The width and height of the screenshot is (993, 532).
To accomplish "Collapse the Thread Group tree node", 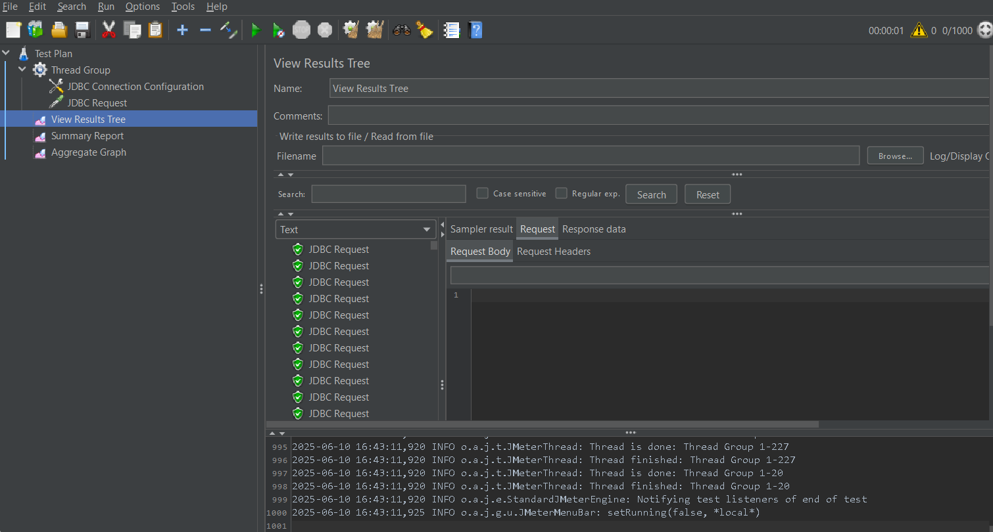I will click(22, 70).
